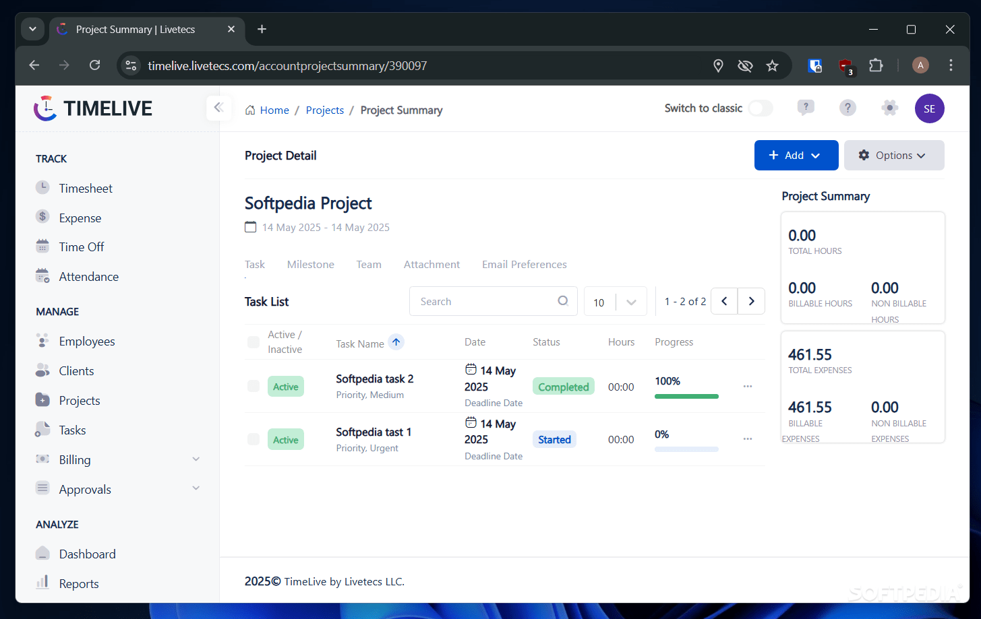Open the browser three-dot menu

pos(951,65)
